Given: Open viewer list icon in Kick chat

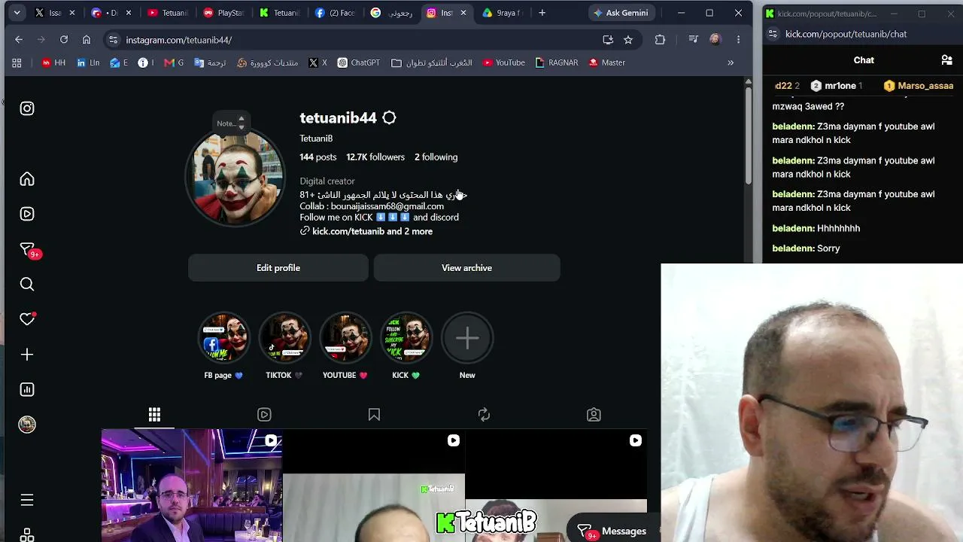Looking at the screenshot, I should (x=946, y=60).
